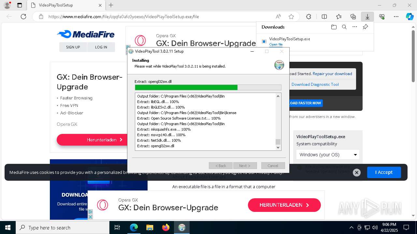This screenshot has height=234, width=417.
Task: Accept cookies with I Accept button
Action: click(x=384, y=172)
